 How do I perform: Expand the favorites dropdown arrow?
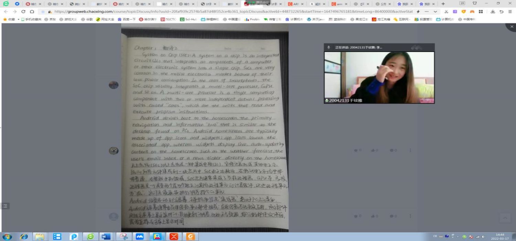pyautogui.click(x=19, y=19)
